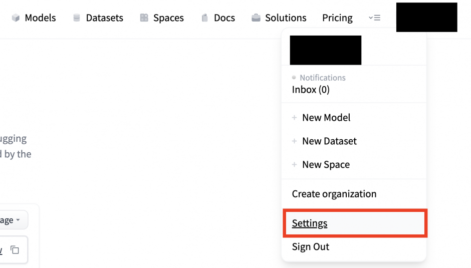The height and width of the screenshot is (268, 471).
Task: Click the plus icon beside New Model
Action: click(x=295, y=118)
